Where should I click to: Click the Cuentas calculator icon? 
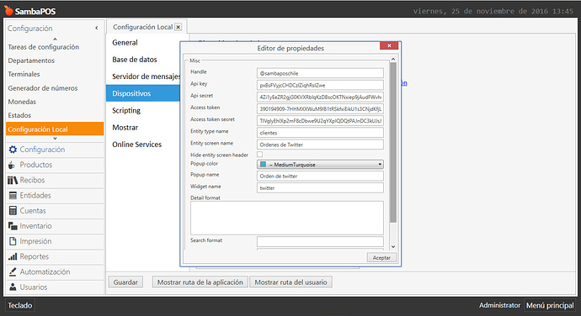click(x=13, y=211)
